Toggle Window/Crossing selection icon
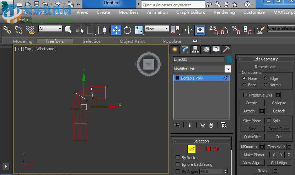Viewport: 295px width, 175px height. click(x=102, y=30)
